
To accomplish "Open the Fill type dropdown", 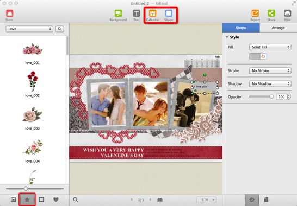I will [x=270, y=47].
